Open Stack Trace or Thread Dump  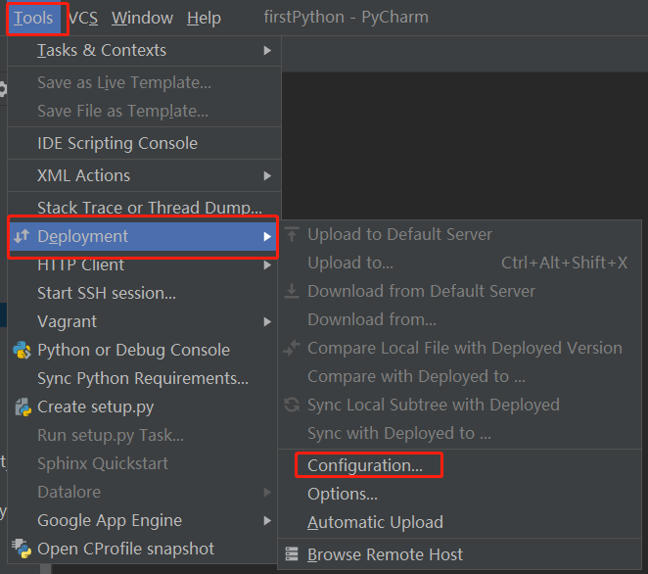tap(144, 208)
